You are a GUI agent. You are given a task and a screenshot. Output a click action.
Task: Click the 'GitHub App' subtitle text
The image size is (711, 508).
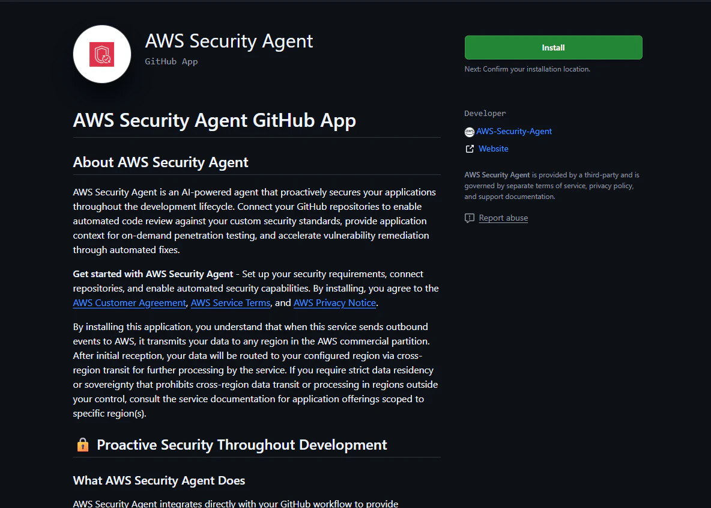(171, 61)
